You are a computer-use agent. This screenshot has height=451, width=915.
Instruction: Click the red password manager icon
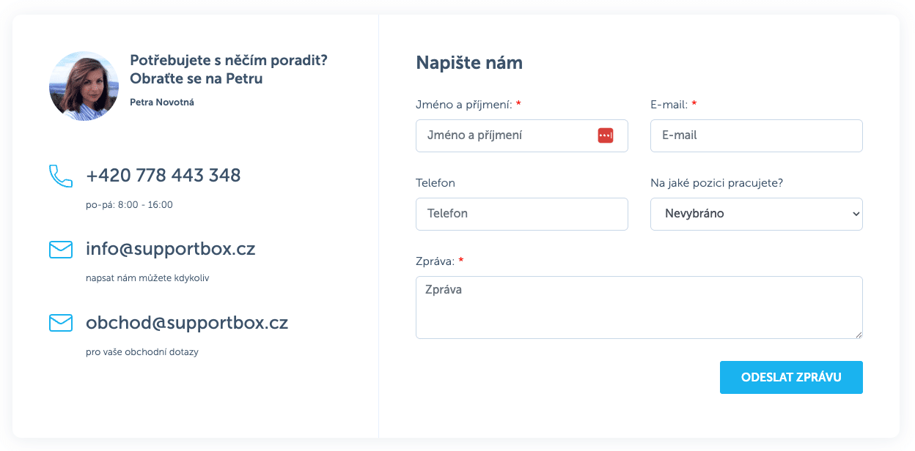click(605, 135)
